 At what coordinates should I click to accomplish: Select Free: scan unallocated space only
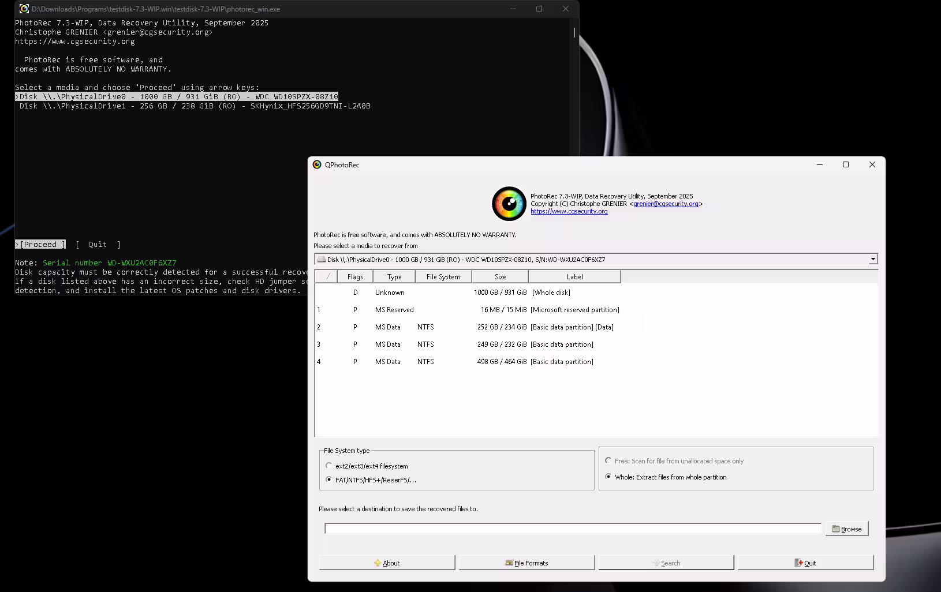[x=608, y=460]
